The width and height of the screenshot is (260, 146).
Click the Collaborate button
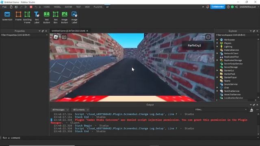pos(218,7)
